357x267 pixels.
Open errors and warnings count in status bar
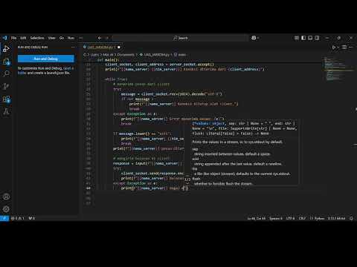click(x=18, y=218)
